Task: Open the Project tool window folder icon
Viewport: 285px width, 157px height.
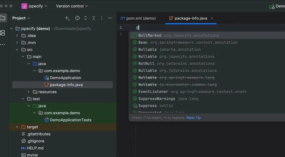Action: 3,18
